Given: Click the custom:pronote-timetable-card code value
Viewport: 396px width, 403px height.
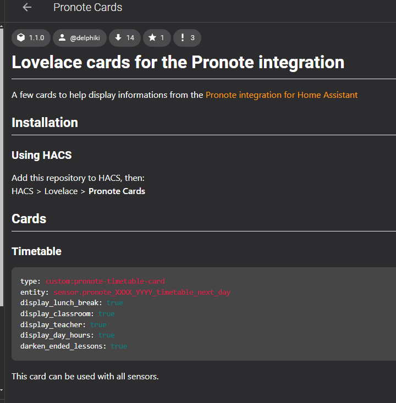Looking at the screenshot, I should [105, 281].
